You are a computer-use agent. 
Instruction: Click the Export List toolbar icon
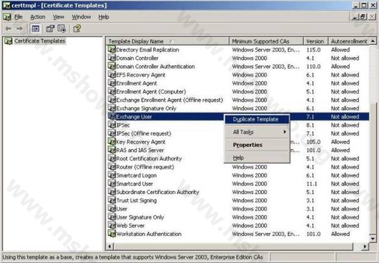[61, 29]
